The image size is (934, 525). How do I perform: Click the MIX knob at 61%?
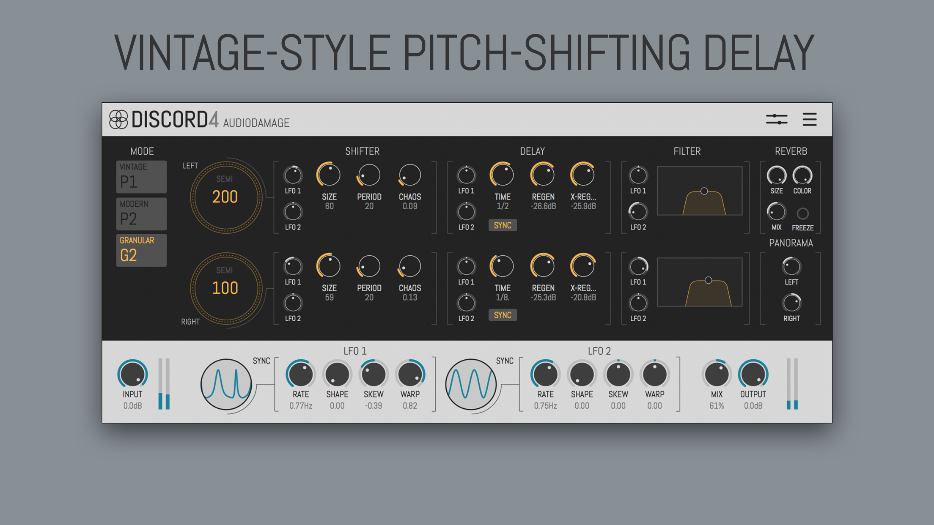[x=717, y=375]
